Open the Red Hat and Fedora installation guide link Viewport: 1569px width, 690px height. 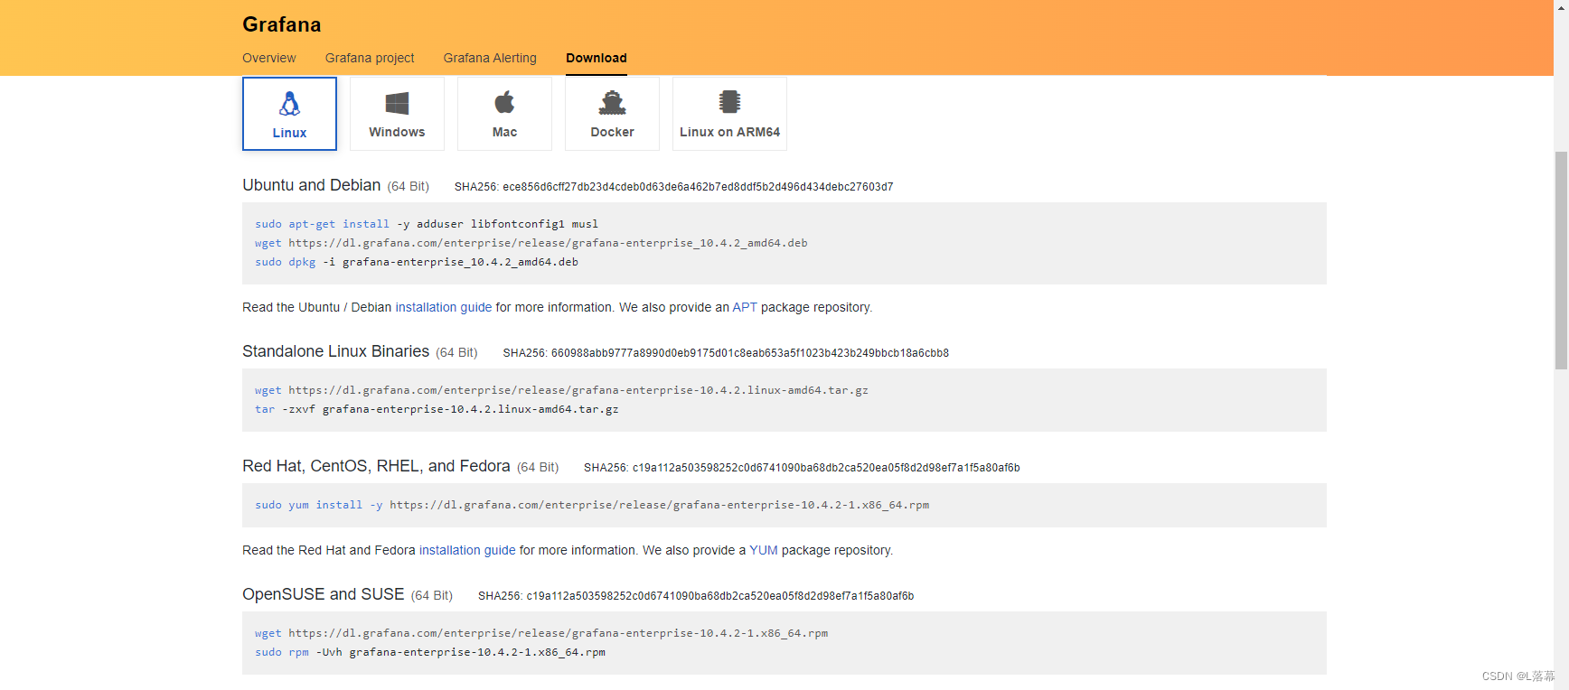click(x=467, y=550)
